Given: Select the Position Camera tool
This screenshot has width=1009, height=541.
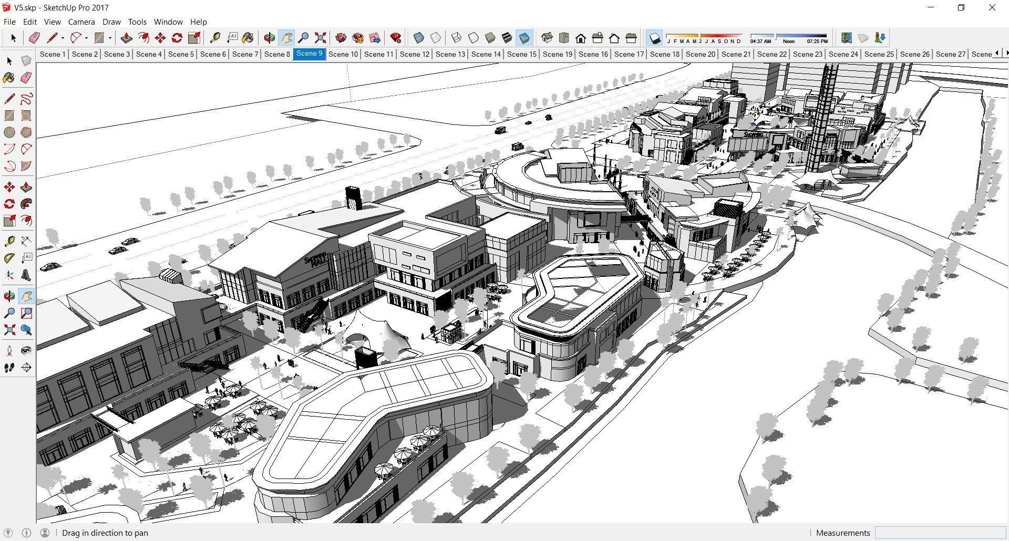Looking at the screenshot, I should coord(9,351).
